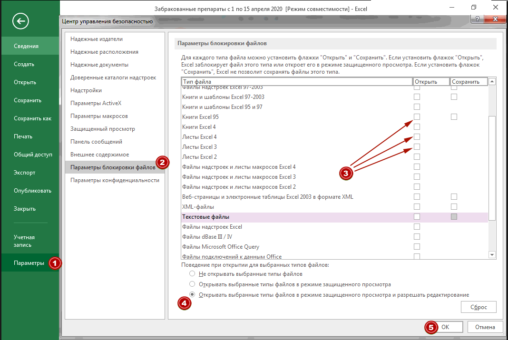Image resolution: width=508 pixels, height=340 pixels.
Task: Click scroll down arrow of file type list
Action: click(x=492, y=255)
